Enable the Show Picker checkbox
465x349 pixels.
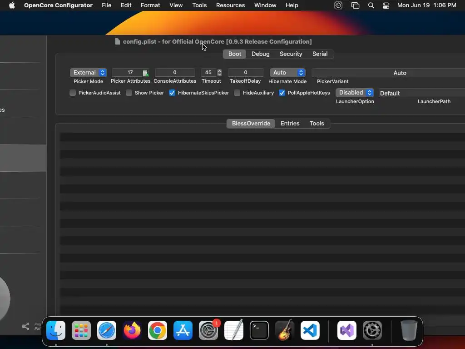129,93
